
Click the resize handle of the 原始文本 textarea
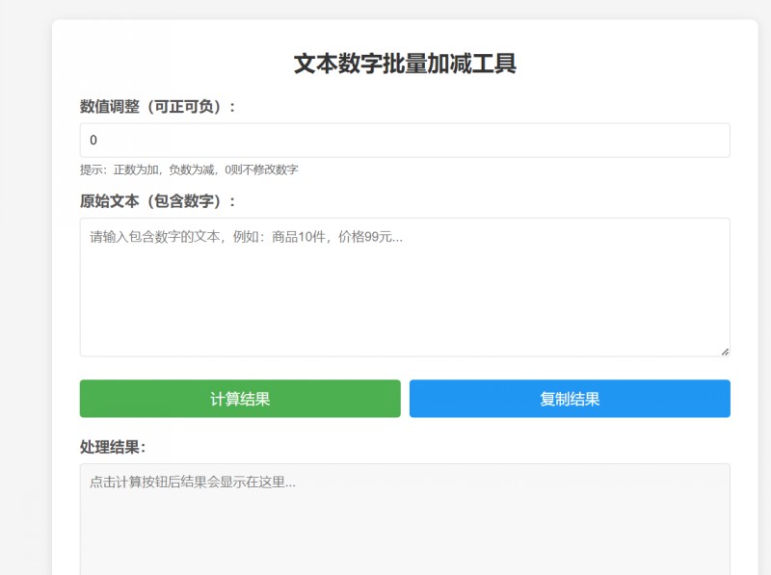[x=724, y=351]
